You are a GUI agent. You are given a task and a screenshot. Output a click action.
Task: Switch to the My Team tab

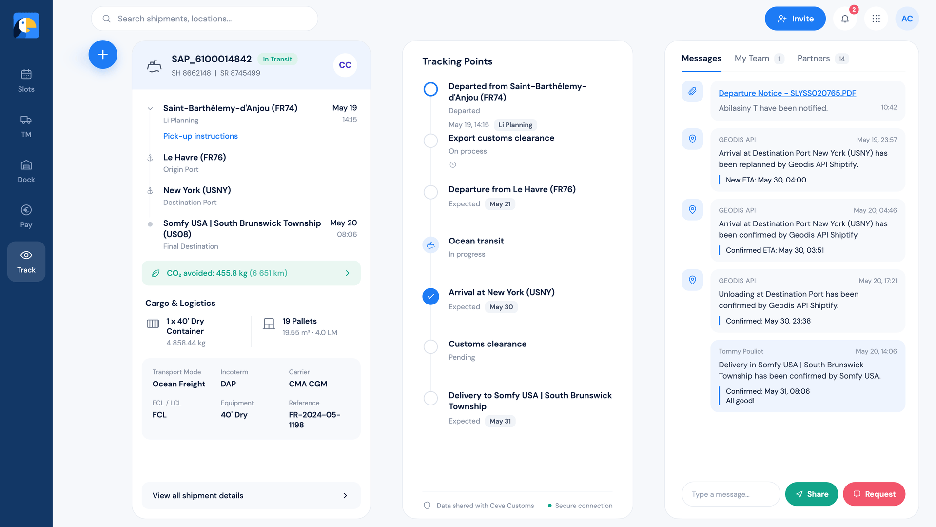tap(759, 59)
